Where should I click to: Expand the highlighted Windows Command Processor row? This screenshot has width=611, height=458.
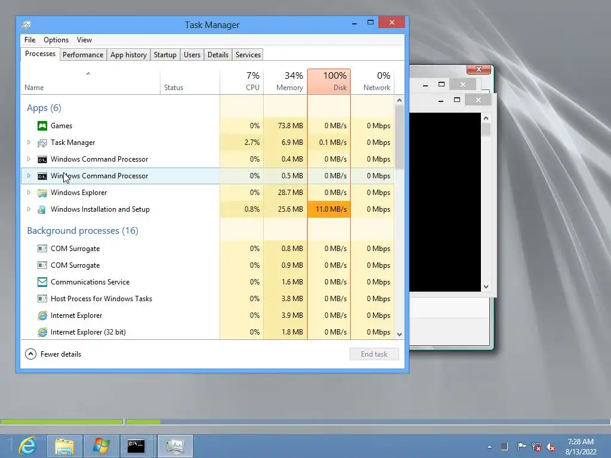pyautogui.click(x=29, y=176)
